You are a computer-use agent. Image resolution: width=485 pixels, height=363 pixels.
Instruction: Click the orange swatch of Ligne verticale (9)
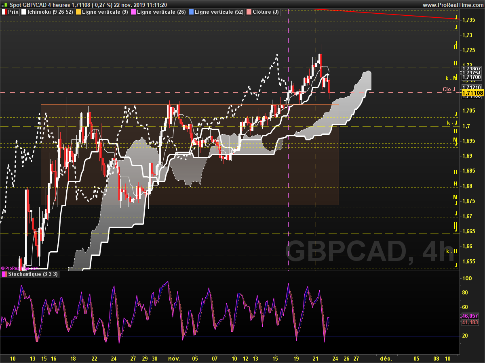(x=78, y=12)
